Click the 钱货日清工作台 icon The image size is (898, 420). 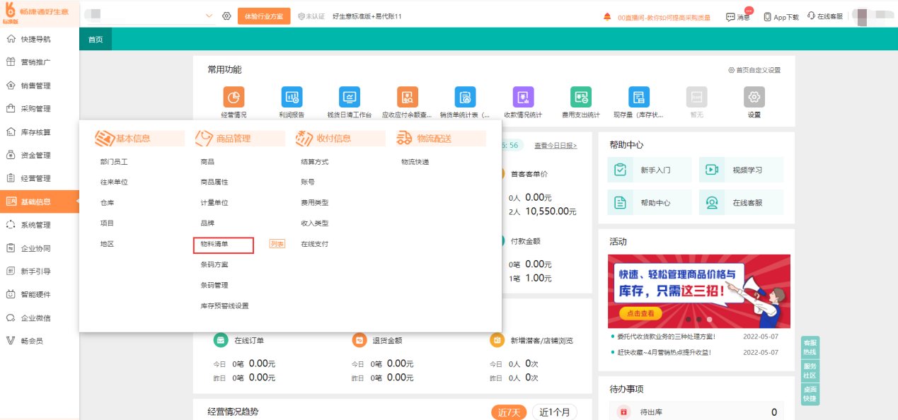click(x=350, y=97)
